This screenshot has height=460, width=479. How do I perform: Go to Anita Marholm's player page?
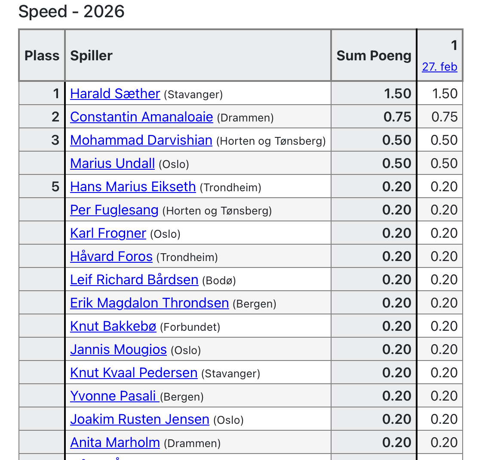[x=115, y=442]
